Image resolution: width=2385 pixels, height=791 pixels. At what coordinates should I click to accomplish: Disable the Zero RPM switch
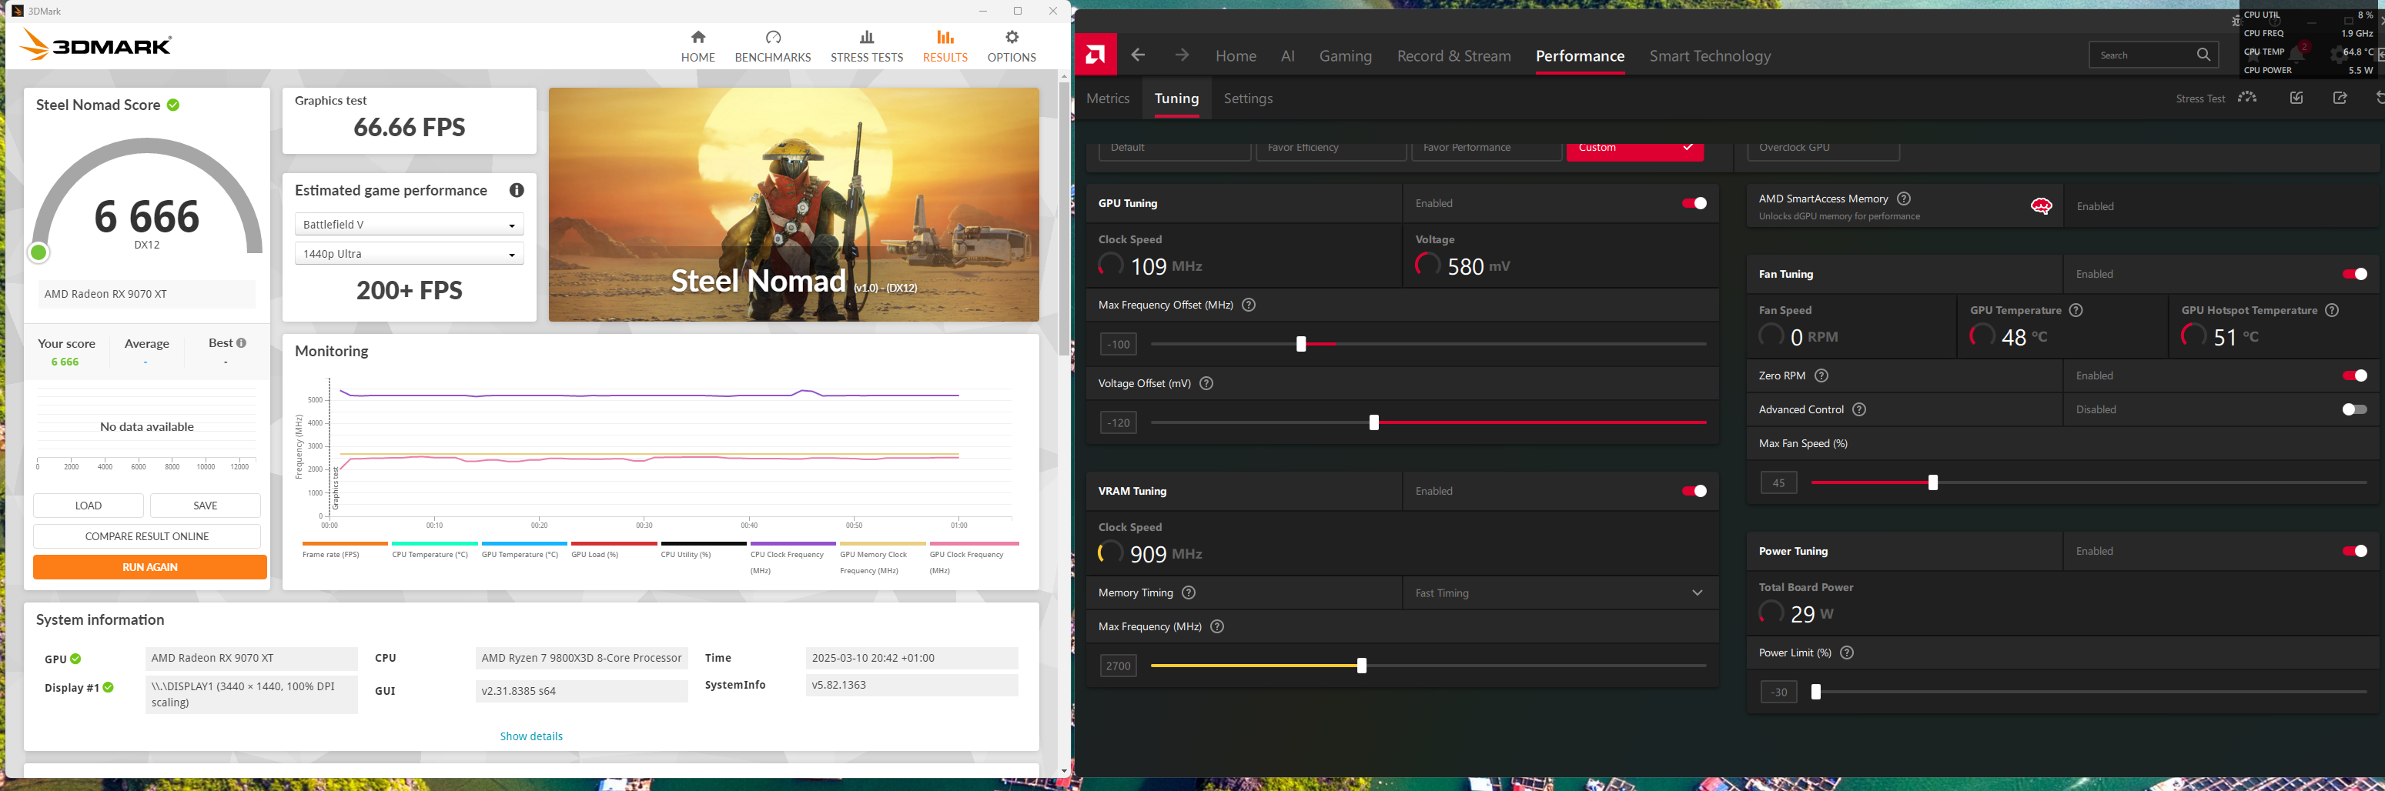[x=2354, y=375]
